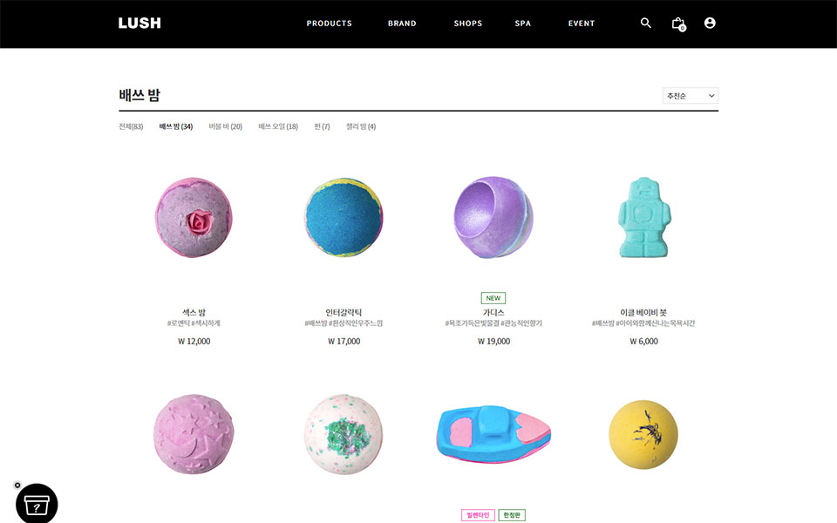Viewport: 837px width, 523px height.
Task: Open the SHOPS menu
Action: coord(467,24)
